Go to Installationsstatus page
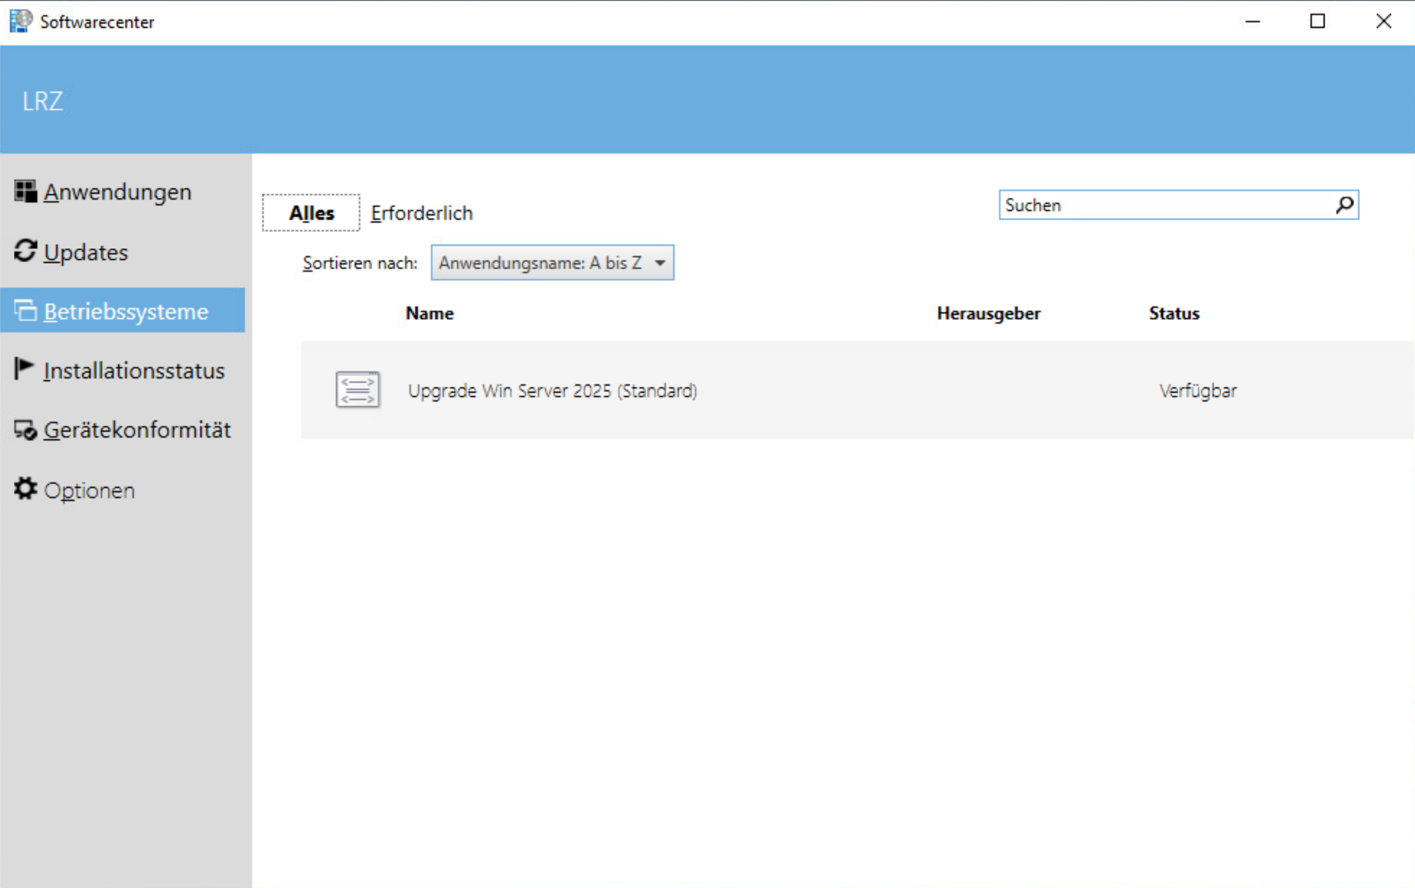 pos(134,370)
